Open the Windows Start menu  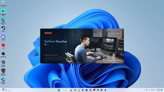[59, 90]
